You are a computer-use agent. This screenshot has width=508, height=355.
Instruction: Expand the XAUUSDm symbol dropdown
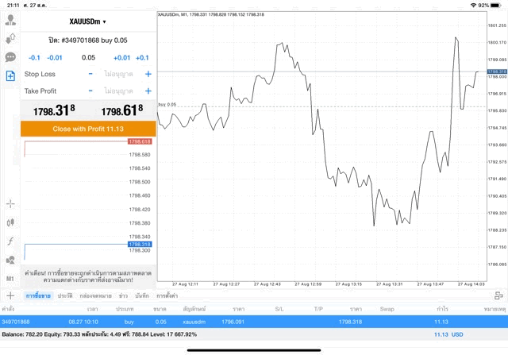(87, 22)
